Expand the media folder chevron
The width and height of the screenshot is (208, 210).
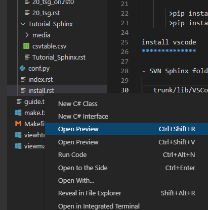27,35
